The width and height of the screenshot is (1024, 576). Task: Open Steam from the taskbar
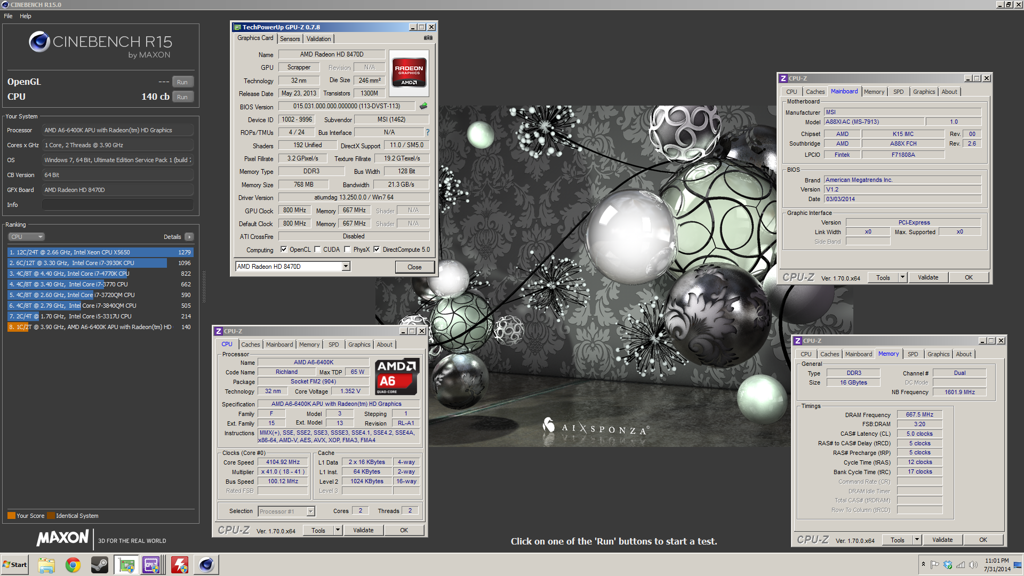[x=100, y=565]
